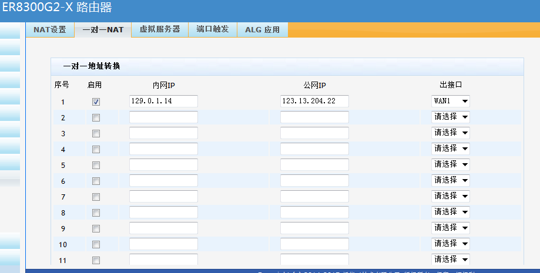Open the 端口触发 tab
Screen dimensions: 540x273
coord(212,30)
